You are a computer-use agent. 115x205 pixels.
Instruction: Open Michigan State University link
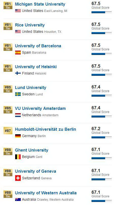tap(40, 4)
